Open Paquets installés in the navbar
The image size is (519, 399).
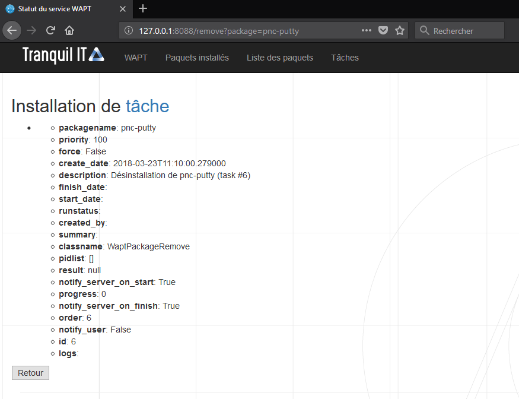(x=197, y=58)
